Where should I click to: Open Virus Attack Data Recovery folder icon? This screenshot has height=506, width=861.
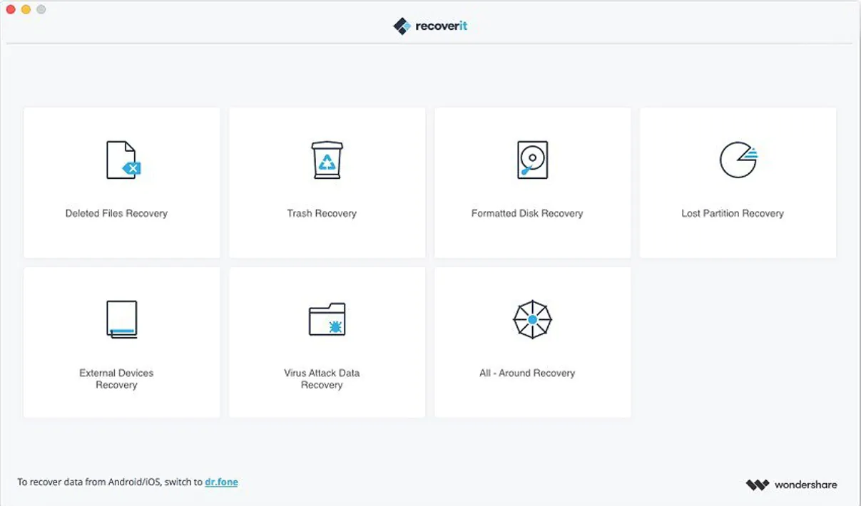pyautogui.click(x=327, y=319)
